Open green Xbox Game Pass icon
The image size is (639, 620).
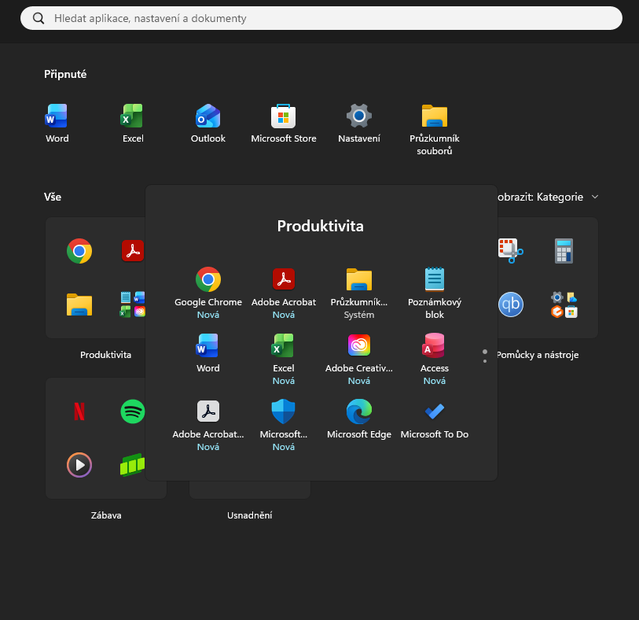point(133,465)
